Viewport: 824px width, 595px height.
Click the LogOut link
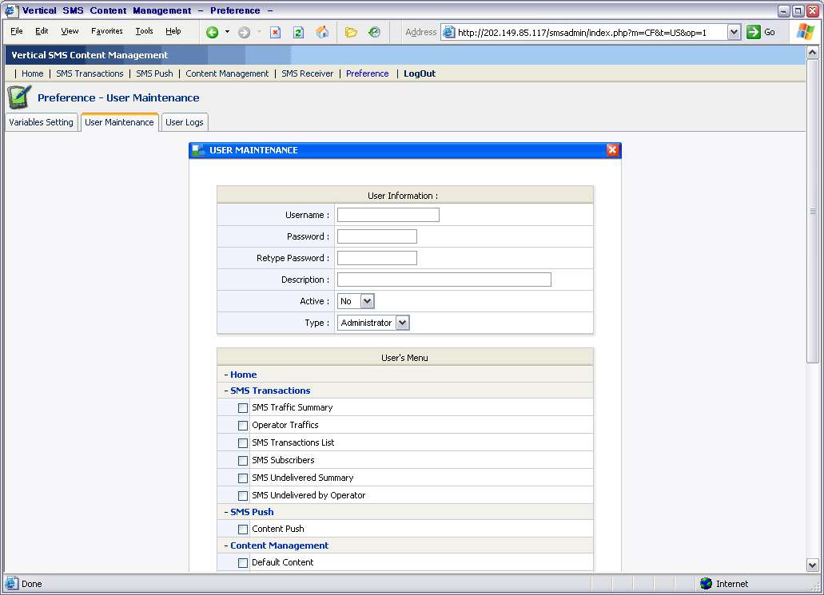pyautogui.click(x=420, y=73)
